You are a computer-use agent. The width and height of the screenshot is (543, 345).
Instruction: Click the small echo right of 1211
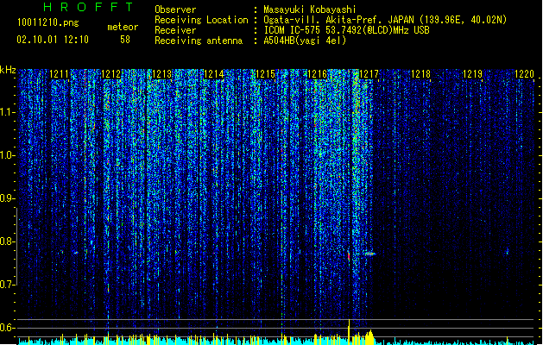(76, 253)
